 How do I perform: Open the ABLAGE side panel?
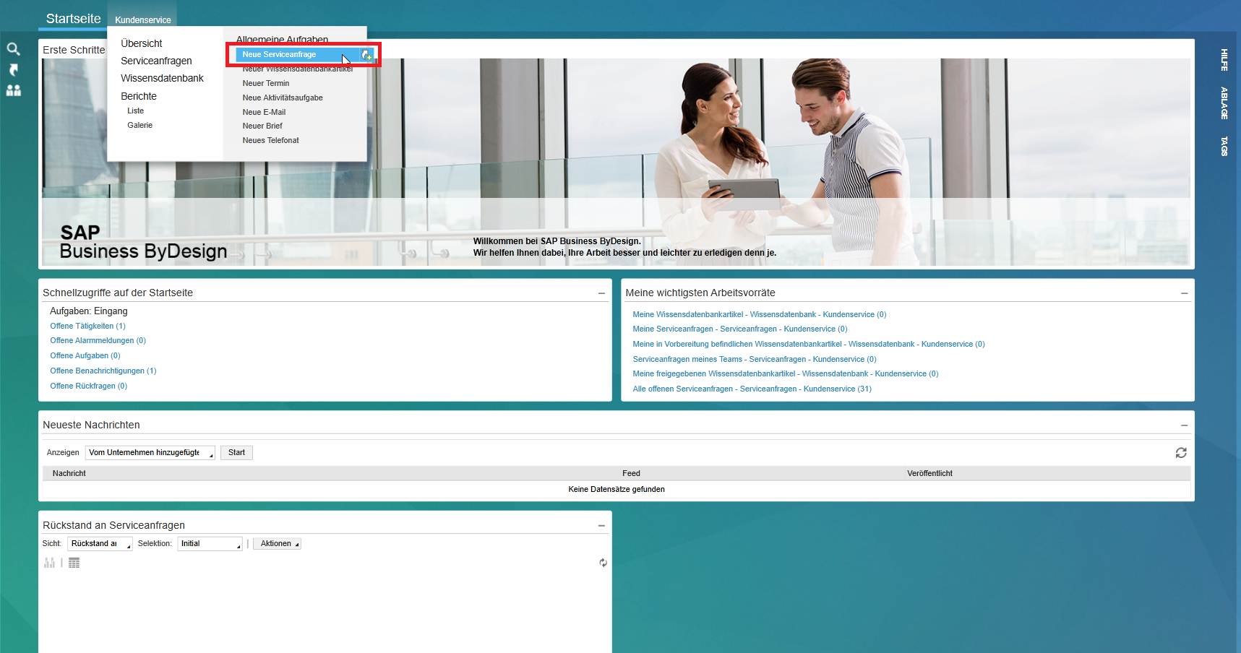pos(1224,103)
